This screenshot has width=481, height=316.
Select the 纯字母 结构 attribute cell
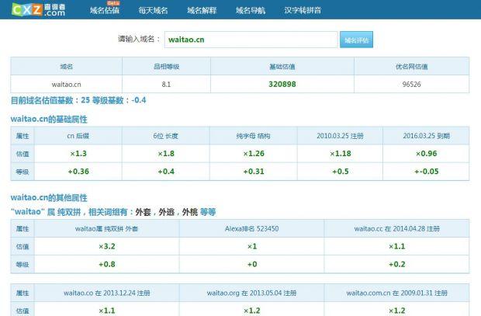[254, 136]
